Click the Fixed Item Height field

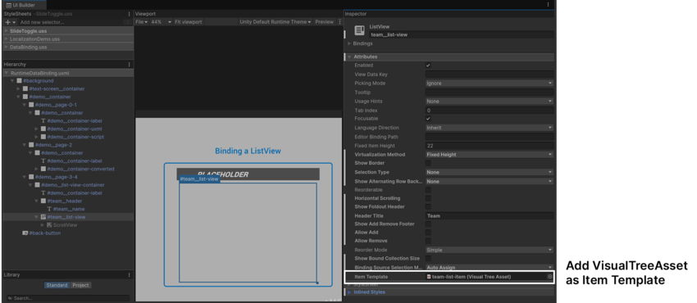pyautogui.click(x=490, y=146)
